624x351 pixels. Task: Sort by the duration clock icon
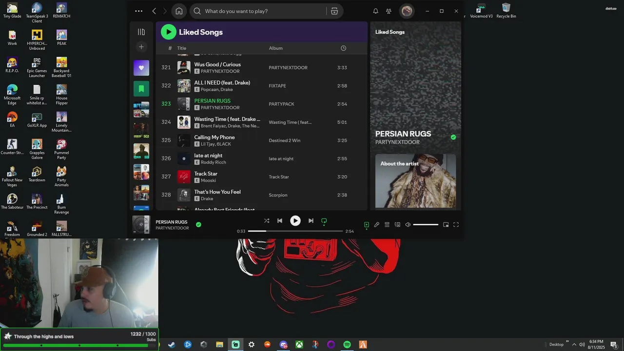pos(343,48)
